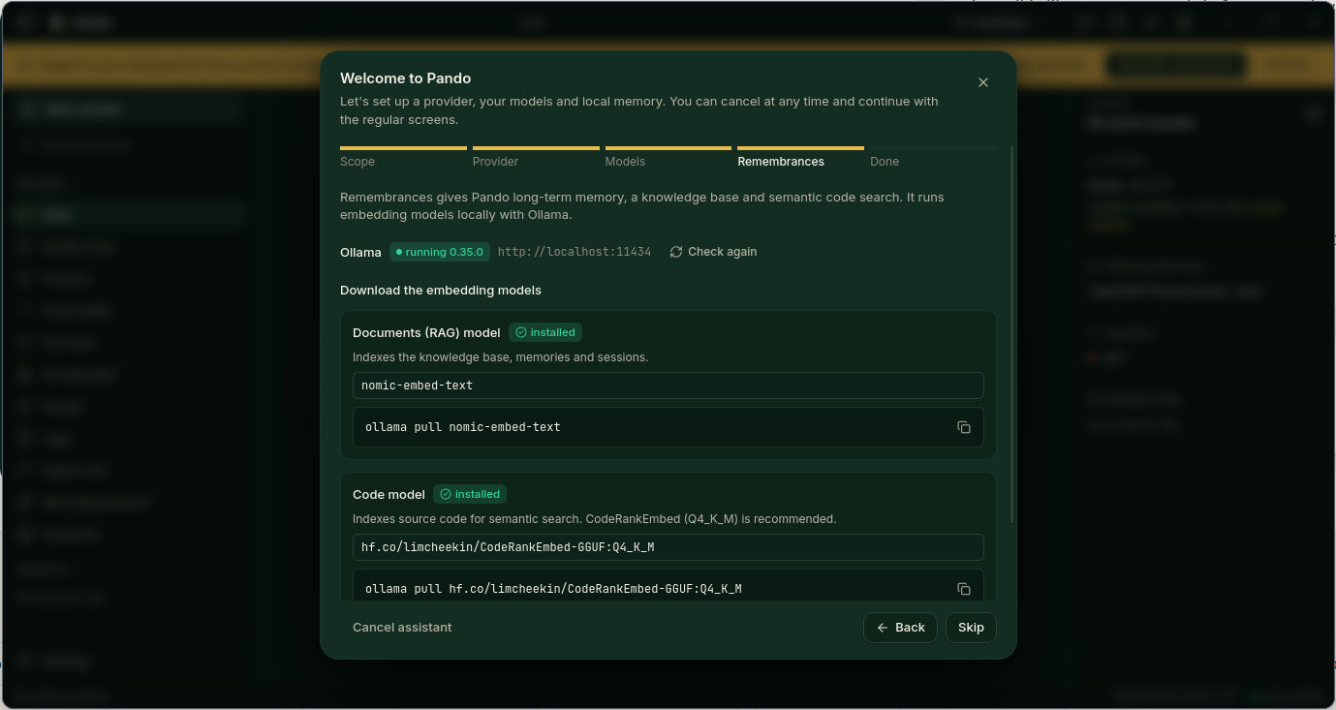The height and width of the screenshot is (710, 1336).
Task: Click installed badge next to Code model
Action: (x=470, y=494)
